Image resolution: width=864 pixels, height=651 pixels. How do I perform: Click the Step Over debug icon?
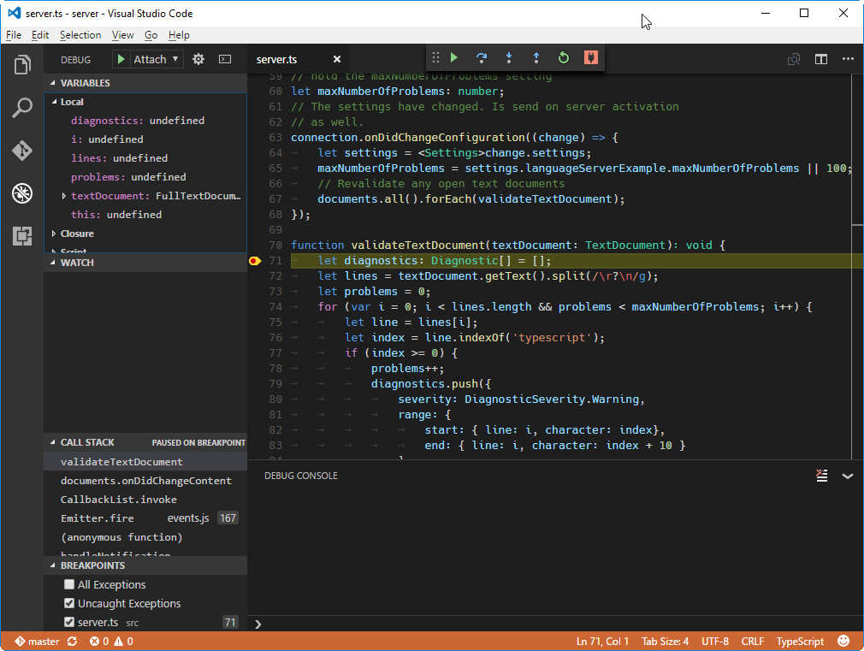[x=482, y=57]
